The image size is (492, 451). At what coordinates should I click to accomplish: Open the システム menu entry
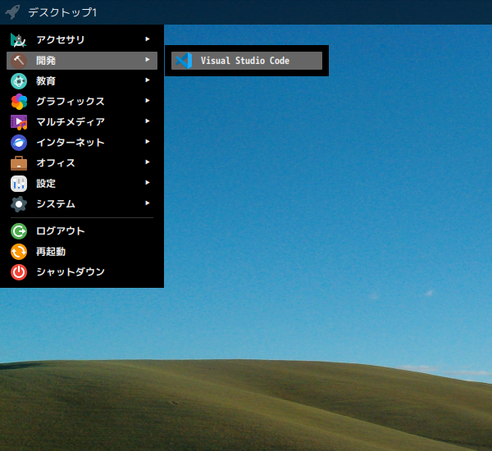[x=82, y=204]
